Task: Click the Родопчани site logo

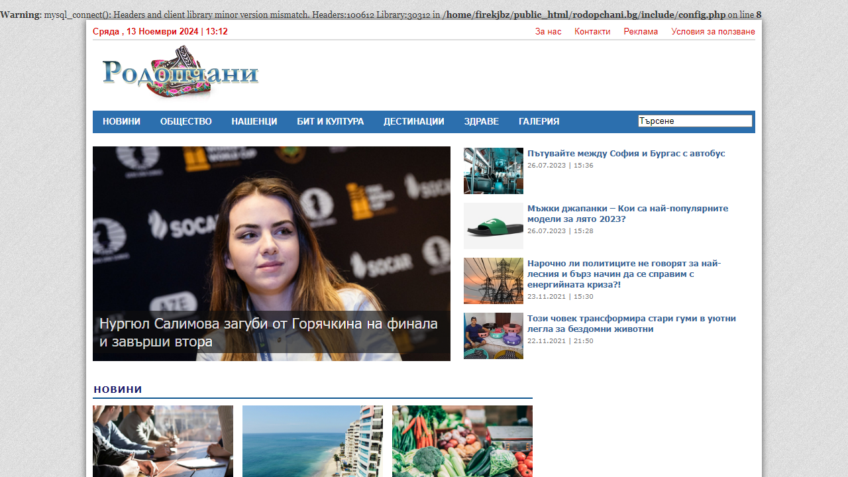Action: click(x=180, y=73)
